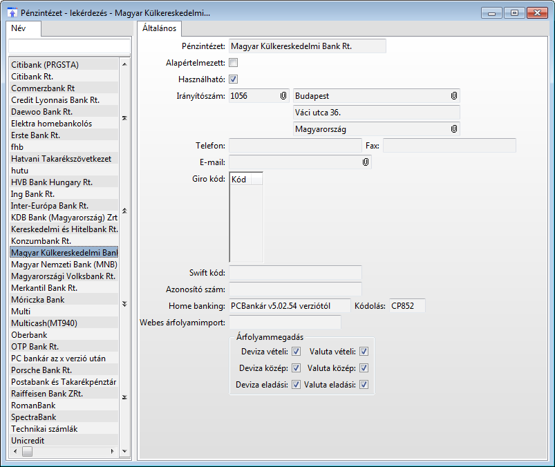Select the Általános tab
The width and height of the screenshot is (555, 467).
tap(158, 29)
